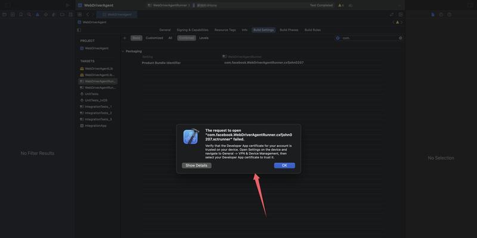Select the UnitTests target
The image size is (477, 238).
(x=89, y=94)
